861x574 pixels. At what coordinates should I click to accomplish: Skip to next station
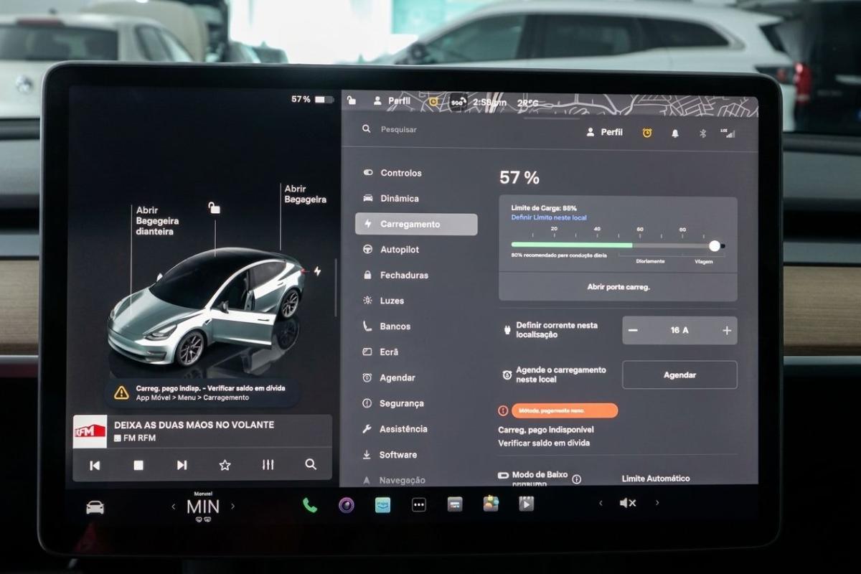(x=182, y=465)
